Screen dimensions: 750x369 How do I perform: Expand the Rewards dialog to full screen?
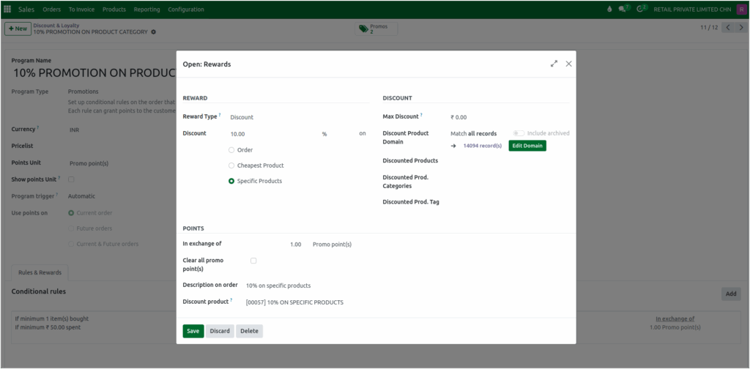554,64
